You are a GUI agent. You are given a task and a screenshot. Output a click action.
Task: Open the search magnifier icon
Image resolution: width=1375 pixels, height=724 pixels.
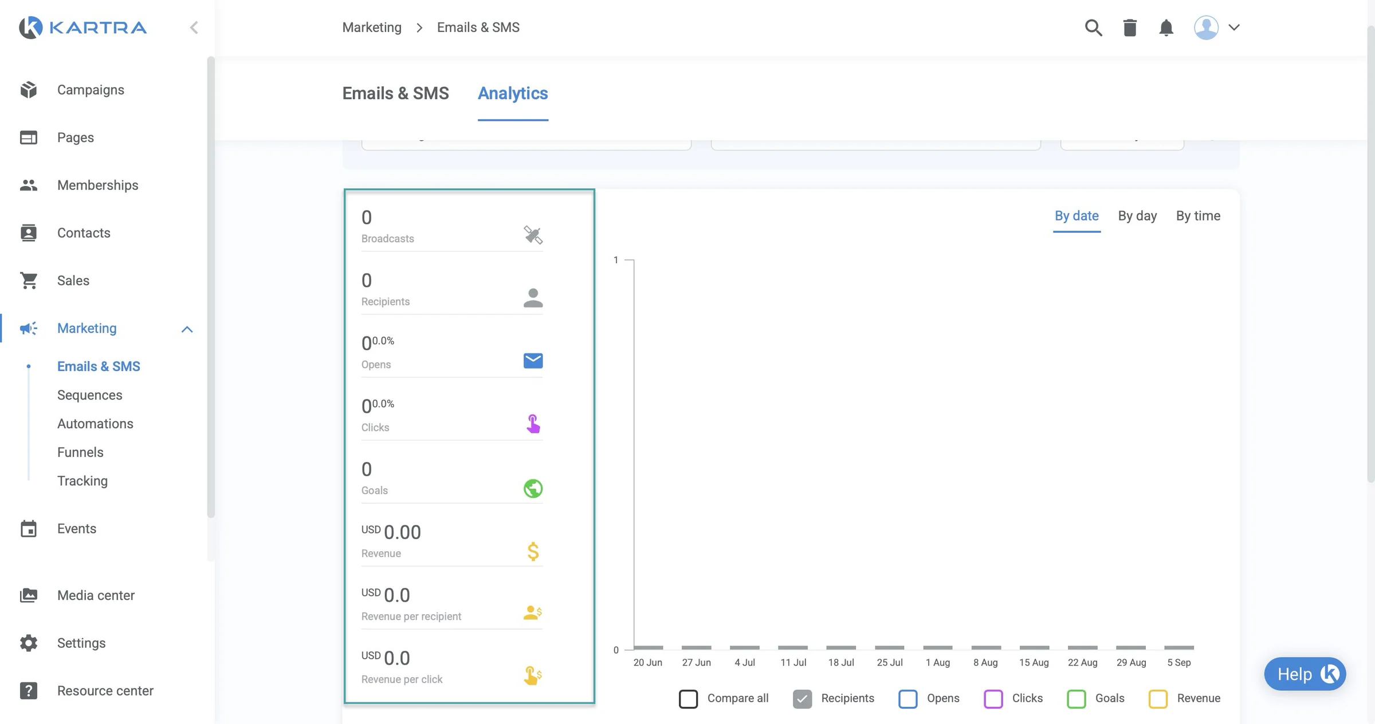coord(1093,27)
